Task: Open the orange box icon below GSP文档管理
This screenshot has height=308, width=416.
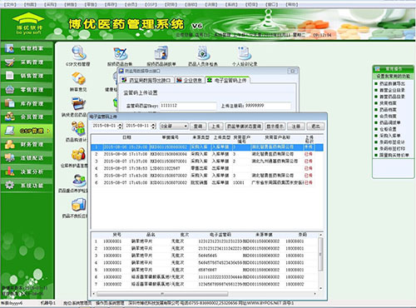Action: click(x=78, y=78)
